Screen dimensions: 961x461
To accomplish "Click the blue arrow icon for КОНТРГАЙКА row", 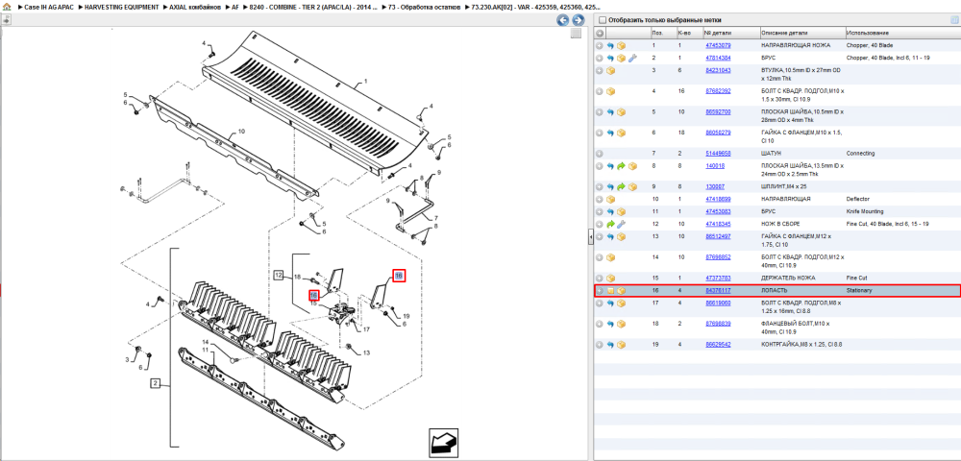I will click(610, 345).
